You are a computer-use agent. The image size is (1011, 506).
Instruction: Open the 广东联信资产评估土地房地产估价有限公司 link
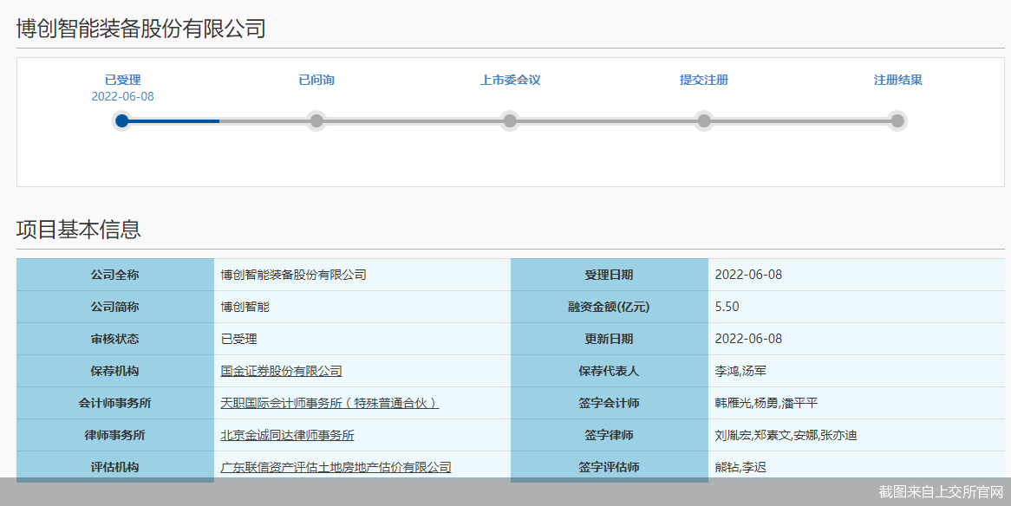[336, 467]
